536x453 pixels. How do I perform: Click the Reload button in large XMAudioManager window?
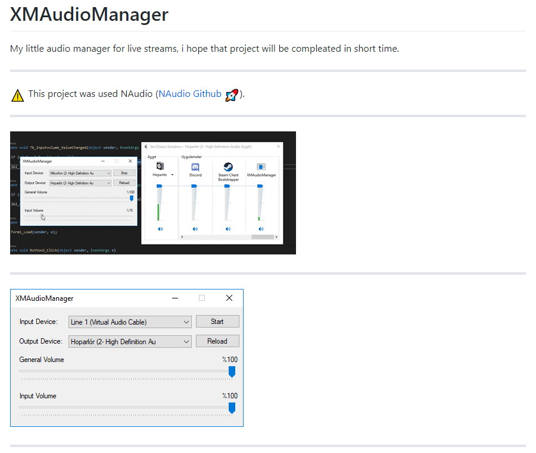coord(217,341)
